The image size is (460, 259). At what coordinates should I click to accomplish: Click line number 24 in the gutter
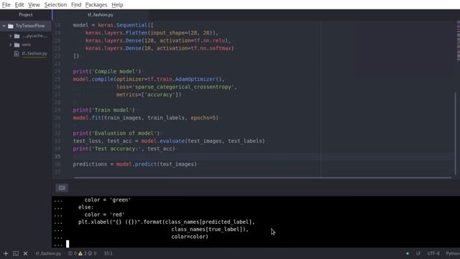57,71
